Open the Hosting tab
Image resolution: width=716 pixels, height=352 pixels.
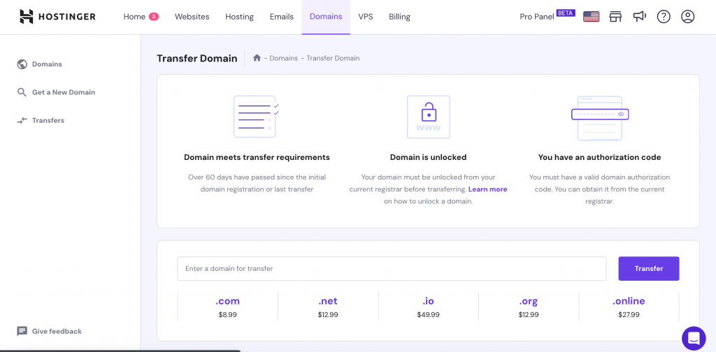[x=239, y=17]
